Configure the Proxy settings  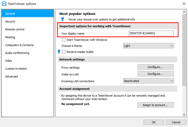(155, 67)
